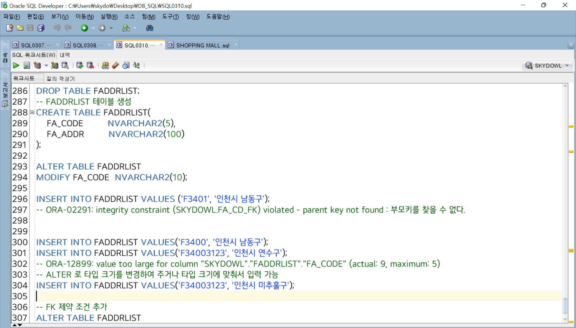Switch to the SHOPPING MALL.sql tab
This screenshot has width=576, height=328.
[202, 45]
